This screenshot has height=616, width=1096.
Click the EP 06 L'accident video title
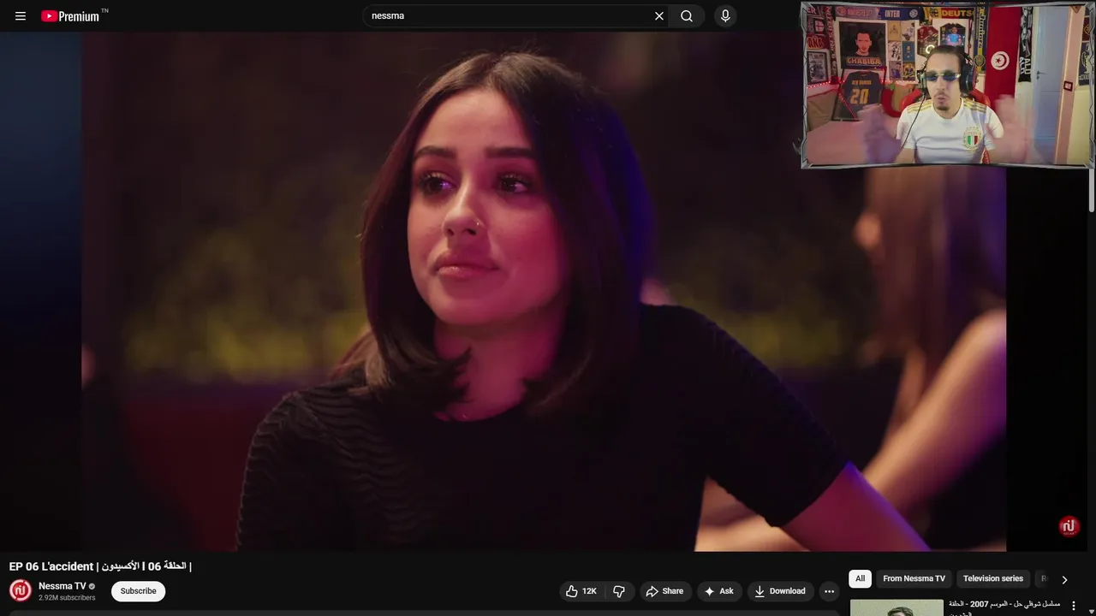[x=100, y=566]
